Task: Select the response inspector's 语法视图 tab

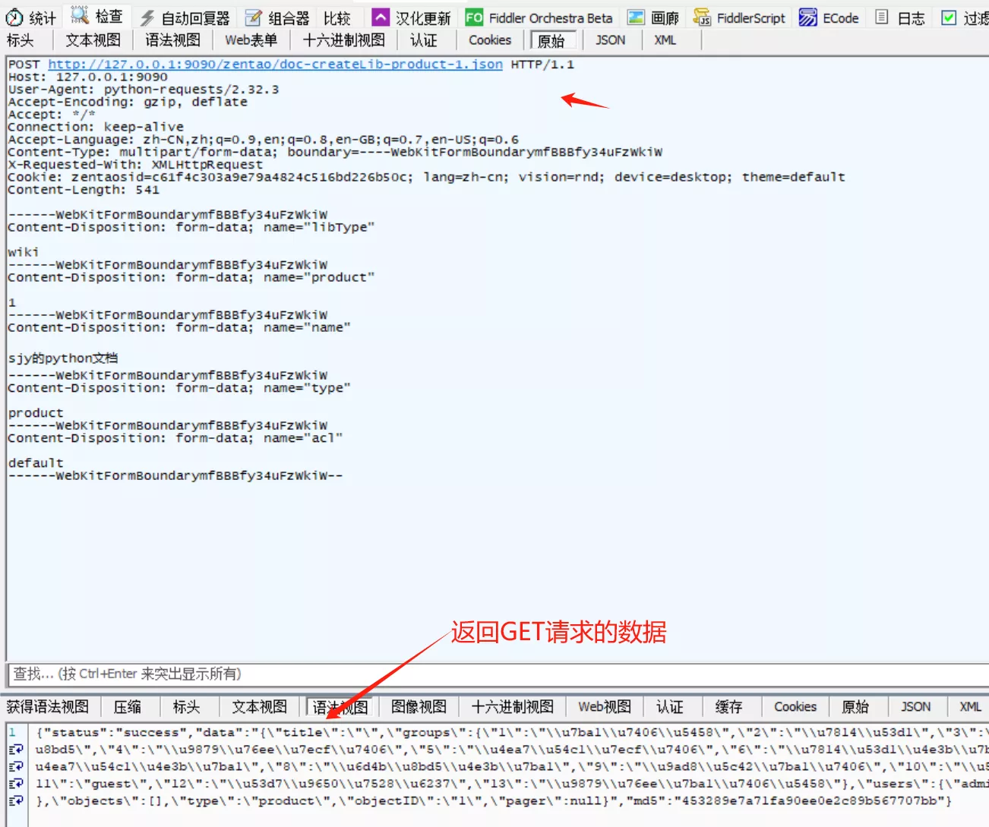Action: pyautogui.click(x=340, y=707)
